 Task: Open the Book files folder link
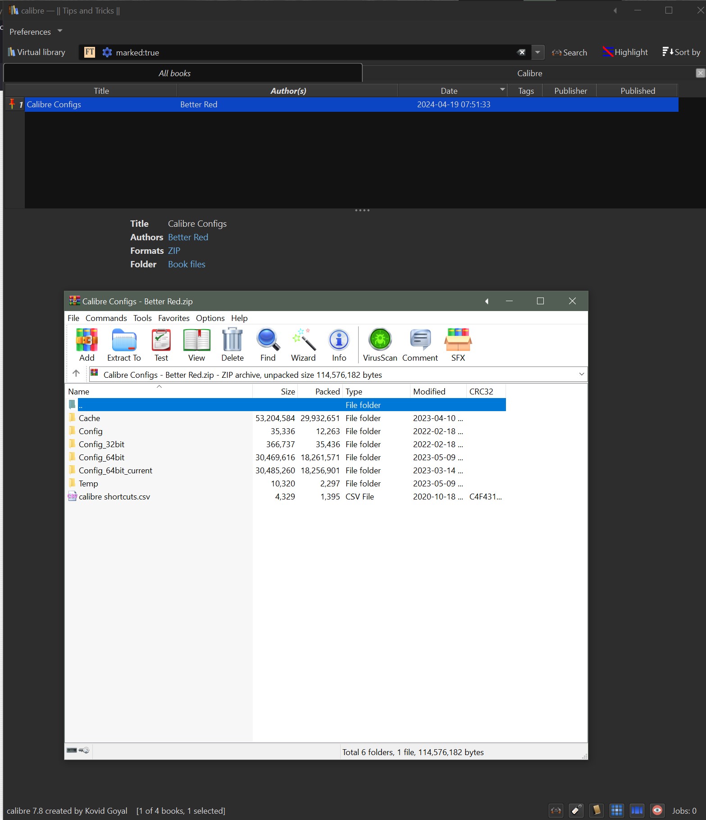tap(187, 264)
